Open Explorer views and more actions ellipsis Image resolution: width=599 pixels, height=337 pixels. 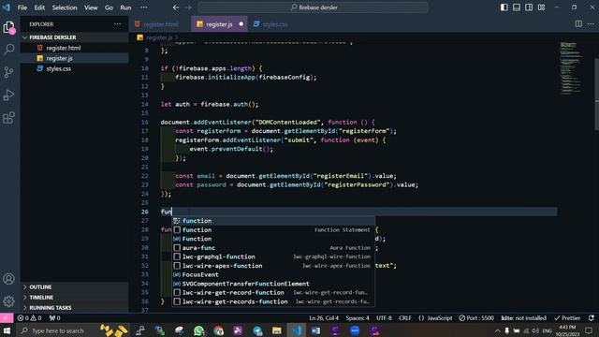click(117, 24)
